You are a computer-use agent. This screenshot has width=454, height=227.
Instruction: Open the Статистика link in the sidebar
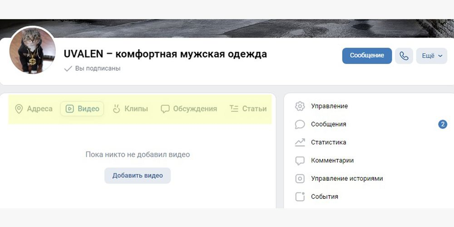click(x=328, y=143)
